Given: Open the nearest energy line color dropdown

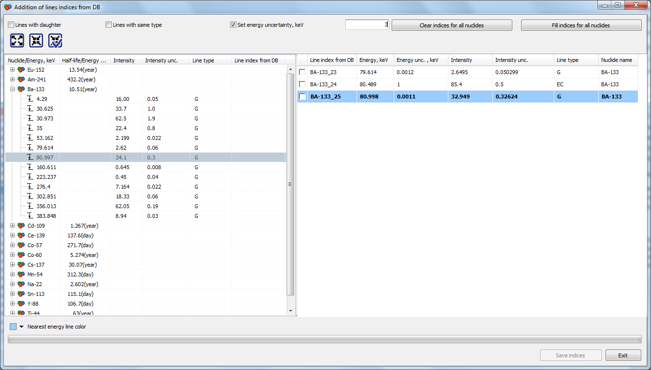Looking at the screenshot, I should 21,327.
